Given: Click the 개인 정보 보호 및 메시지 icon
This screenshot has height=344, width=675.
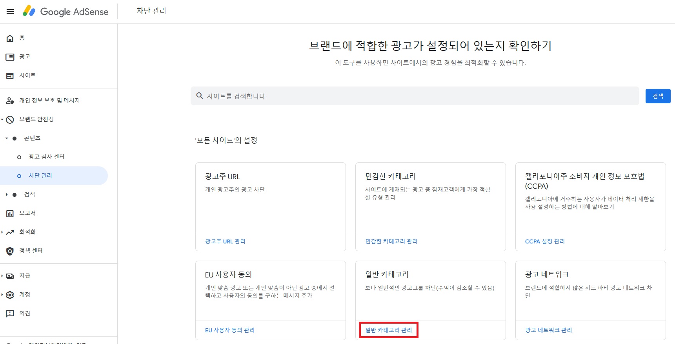Looking at the screenshot, I should (10, 101).
